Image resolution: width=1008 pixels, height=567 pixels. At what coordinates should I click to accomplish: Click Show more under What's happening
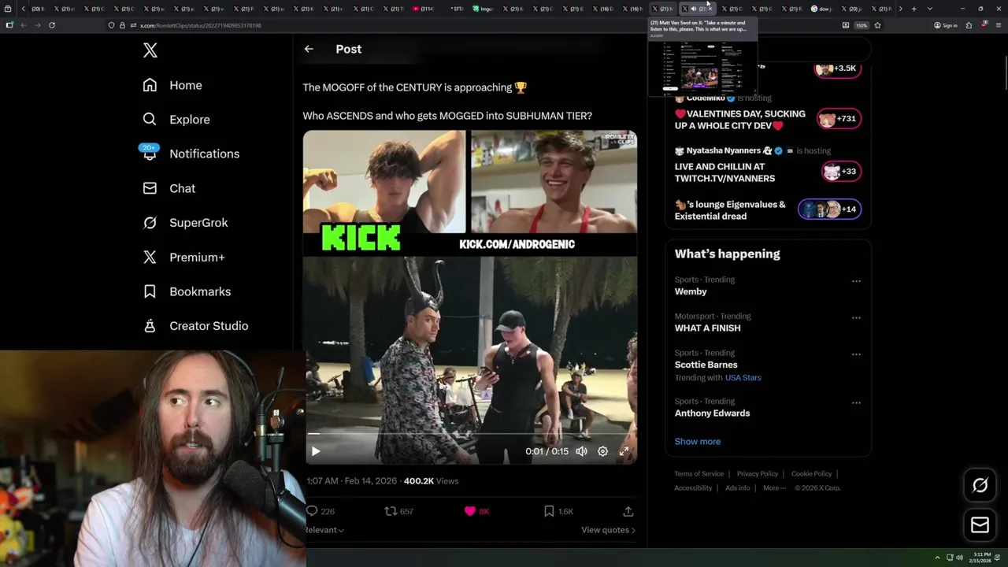[697, 441]
